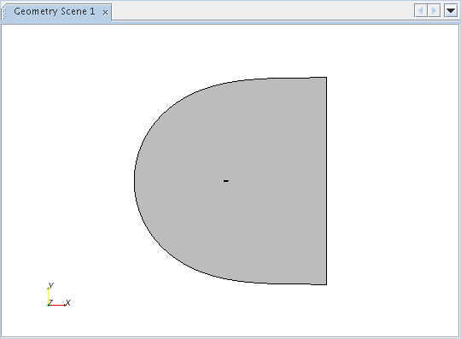Viewport: 461px width, 339px height.
Task: Close the Geometry Scene 1 tab
Action: pyautogui.click(x=105, y=12)
